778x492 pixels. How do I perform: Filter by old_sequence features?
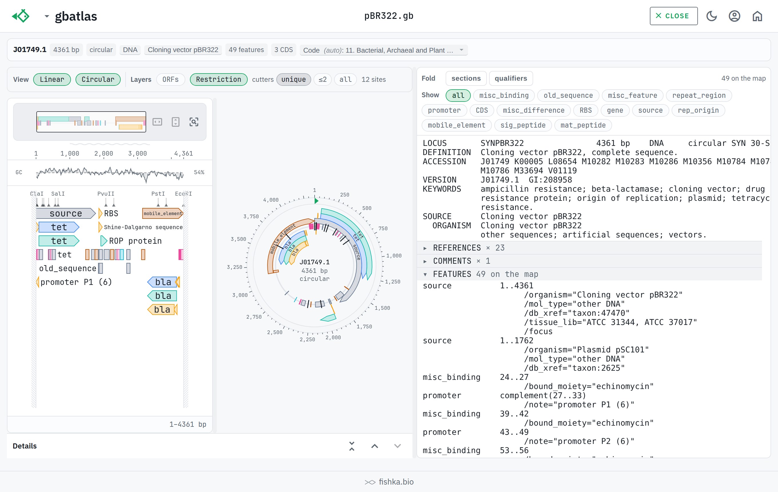coord(568,95)
